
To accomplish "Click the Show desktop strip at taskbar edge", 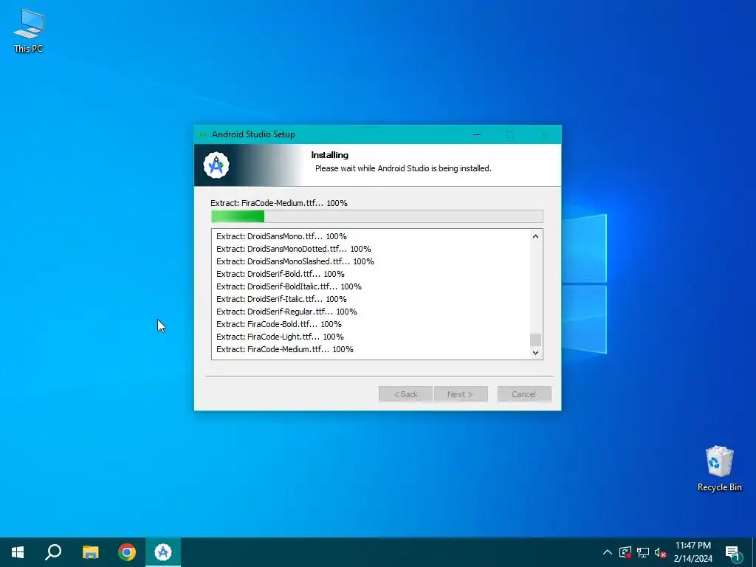I will pyautogui.click(x=754, y=552).
